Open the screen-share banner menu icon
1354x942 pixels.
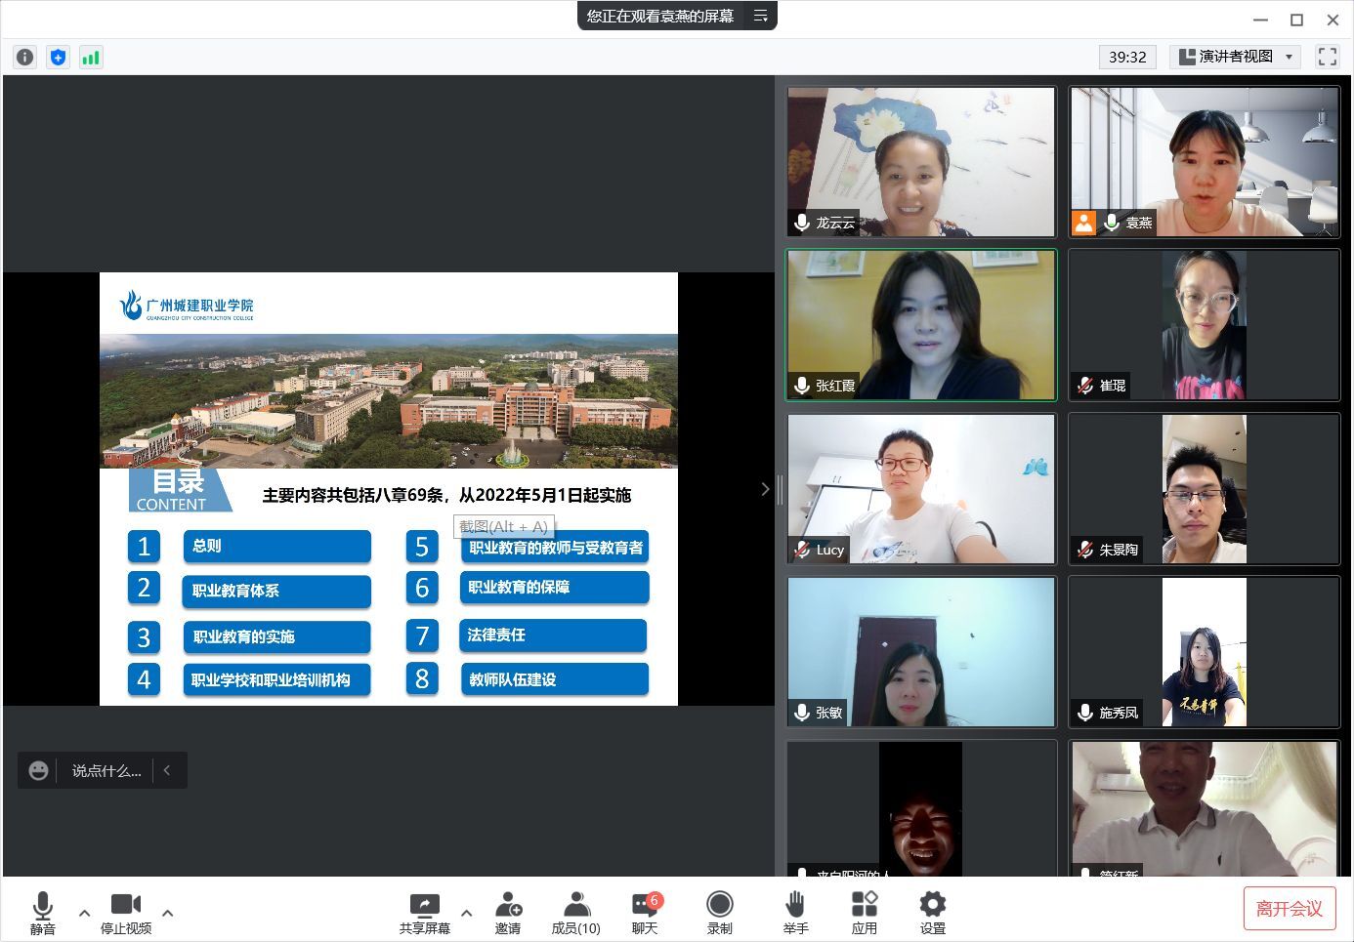coord(760,16)
